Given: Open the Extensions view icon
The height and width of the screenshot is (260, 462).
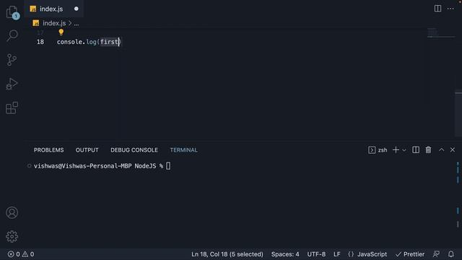Looking at the screenshot, I should coord(12,108).
